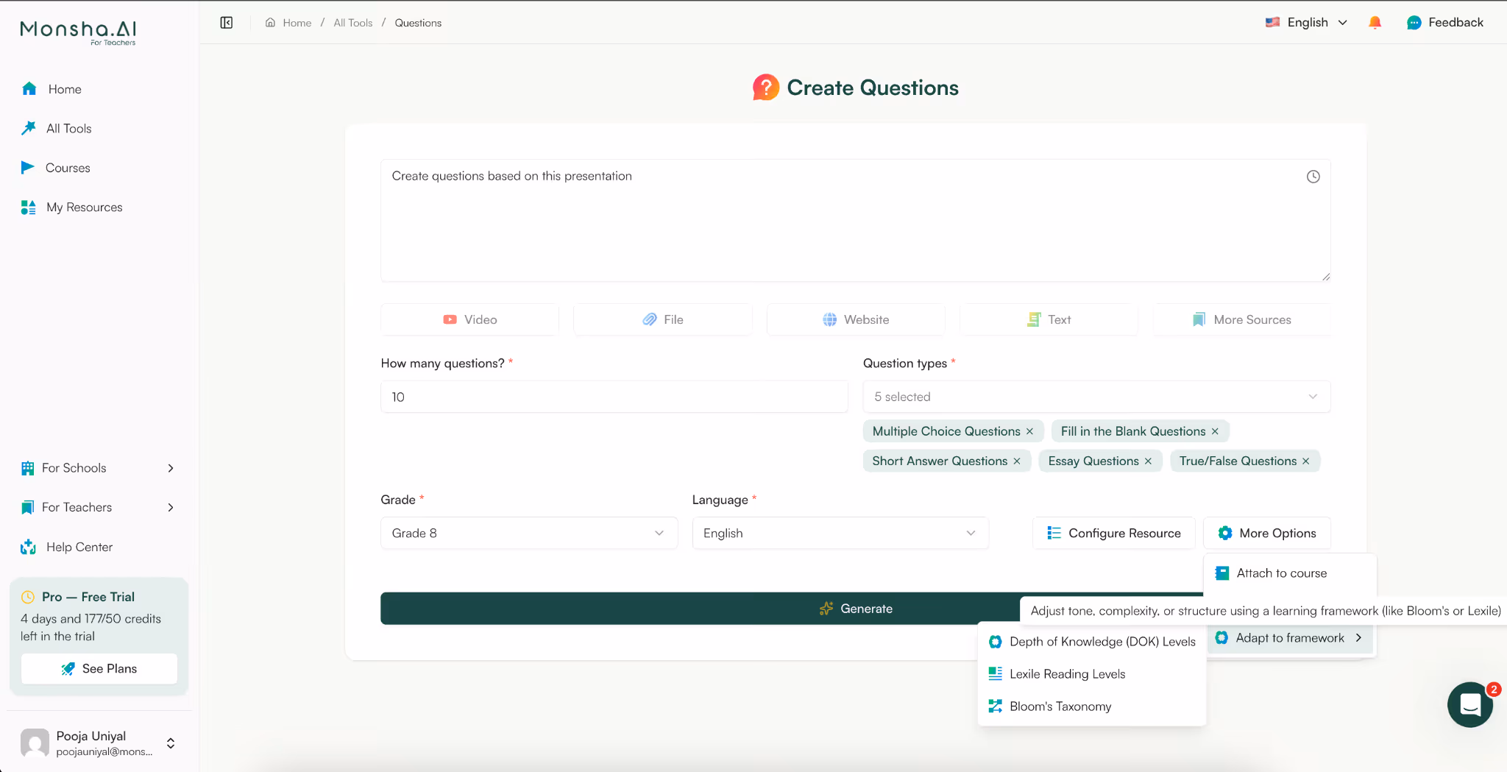The width and height of the screenshot is (1507, 772).
Task: Open the prompt history clock
Action: 1314,177
